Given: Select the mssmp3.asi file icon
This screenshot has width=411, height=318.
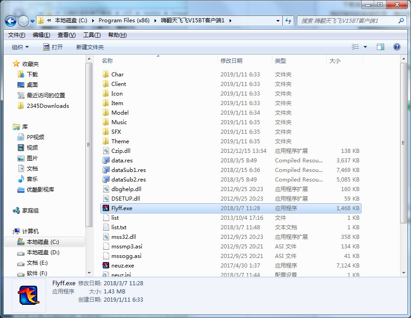Looking at the screenshot, I should (105, 247).
